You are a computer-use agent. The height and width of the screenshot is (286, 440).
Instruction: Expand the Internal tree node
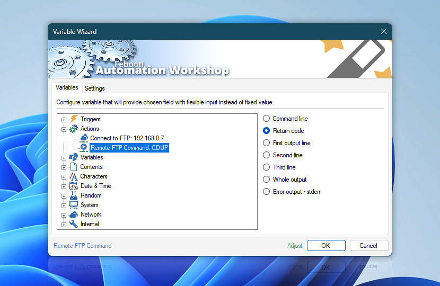click(x=64, y=225)
